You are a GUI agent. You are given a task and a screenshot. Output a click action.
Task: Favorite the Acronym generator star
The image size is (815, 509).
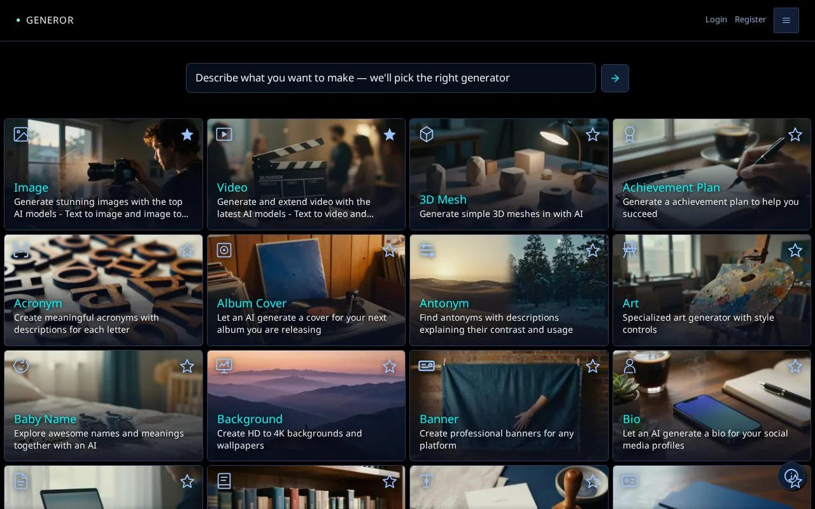coord(187,250)
